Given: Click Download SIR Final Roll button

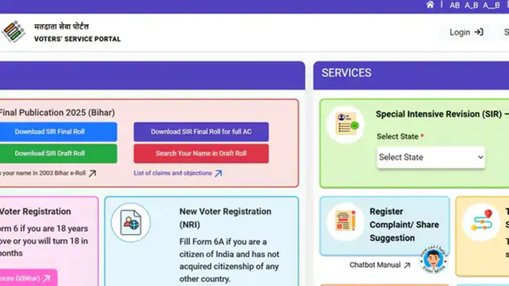Looking at the screenshot, I should [50, 132].
